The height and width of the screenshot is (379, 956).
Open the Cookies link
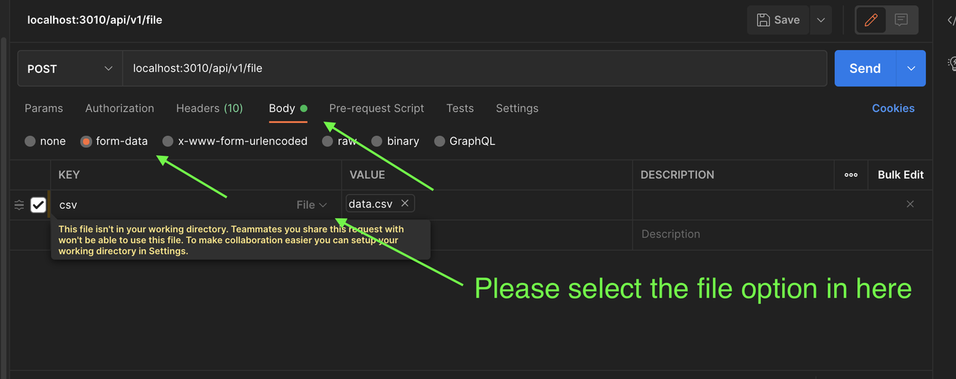(893, 108)
